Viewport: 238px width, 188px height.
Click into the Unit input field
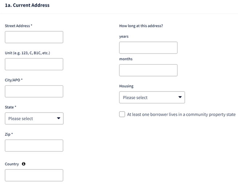34,64
